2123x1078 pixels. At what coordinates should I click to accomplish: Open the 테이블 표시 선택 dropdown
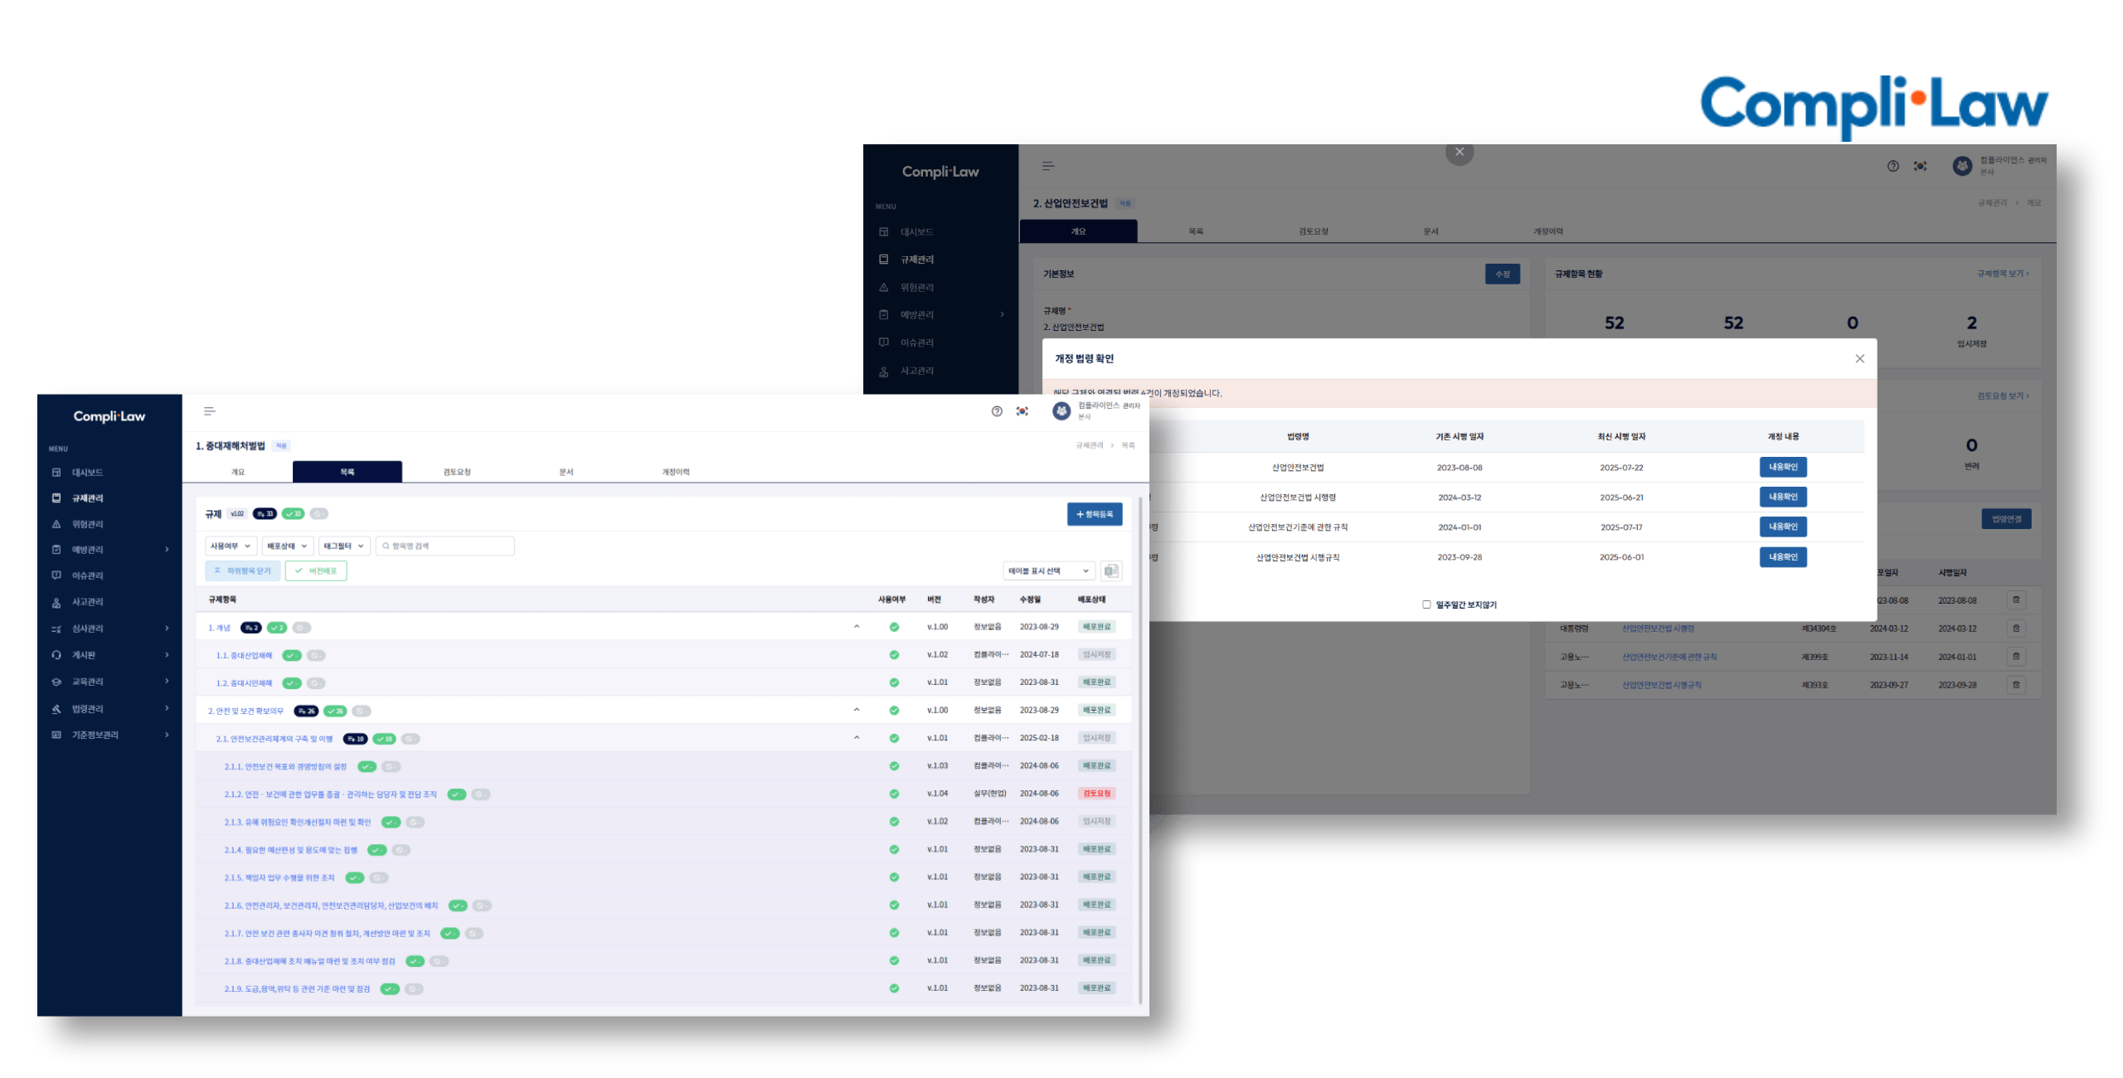point(1048,571)
